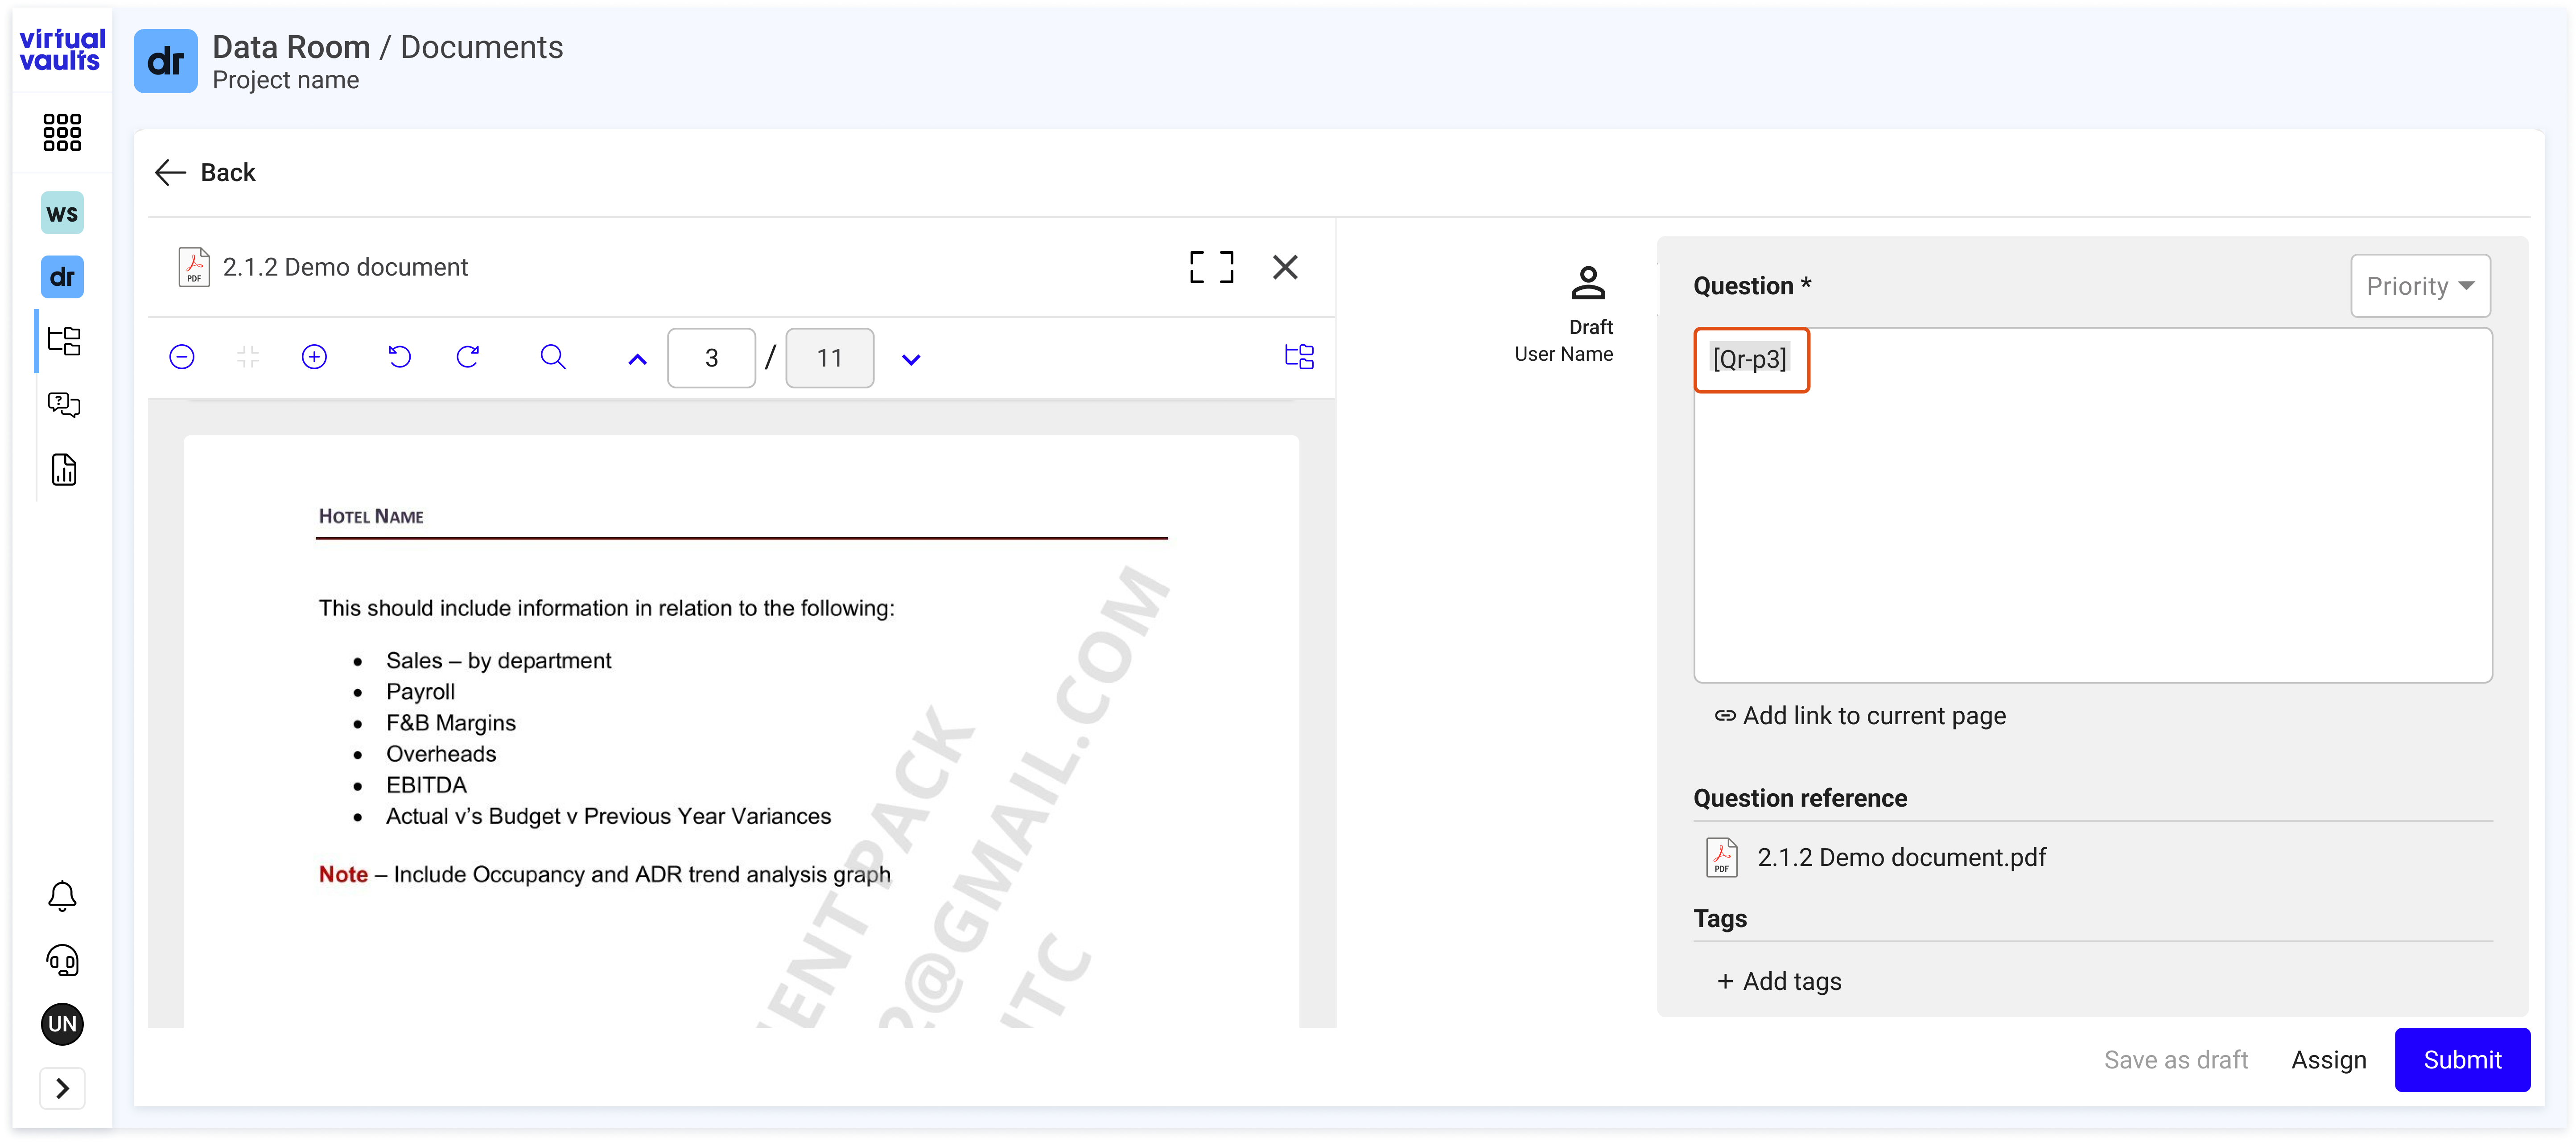Toggle fullscreen mode for document viewer
This screenshot has width=2576, height=1142.
tap(1212, 266)
